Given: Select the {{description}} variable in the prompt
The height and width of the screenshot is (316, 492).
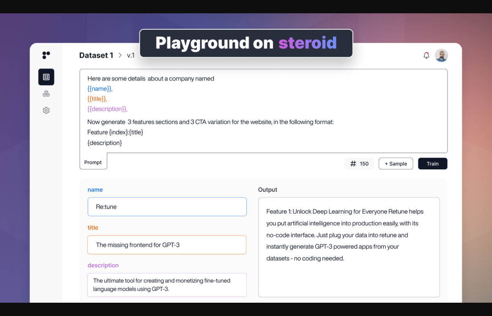Looking at the screenshot, I should pyautogui.click(x=107, y=109).
